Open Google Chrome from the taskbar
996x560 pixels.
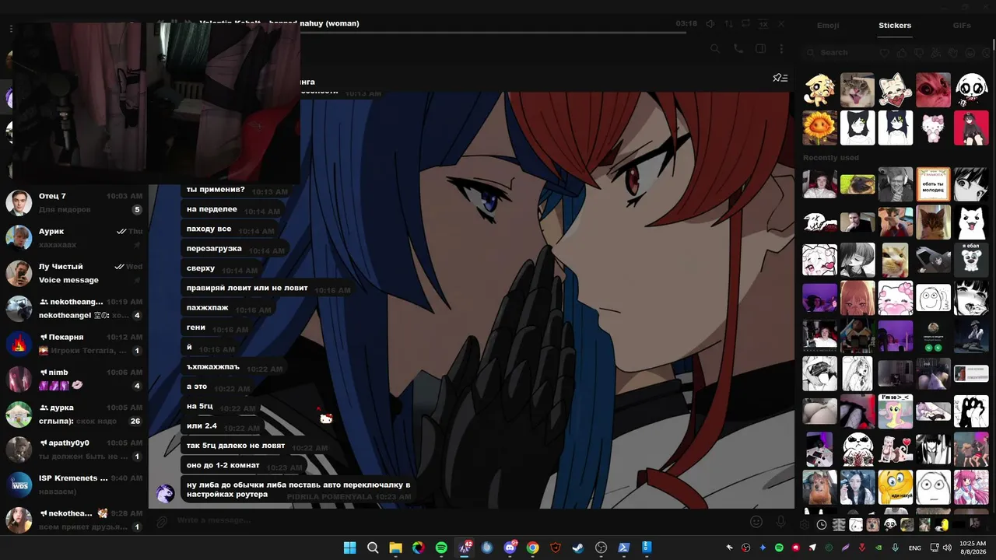[x=532, y=548]
